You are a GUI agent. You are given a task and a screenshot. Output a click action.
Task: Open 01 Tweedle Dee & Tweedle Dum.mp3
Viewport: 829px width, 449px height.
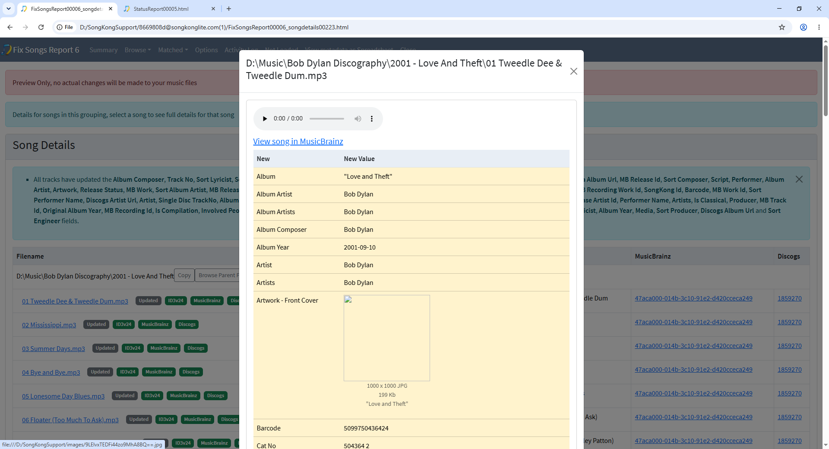75,301
